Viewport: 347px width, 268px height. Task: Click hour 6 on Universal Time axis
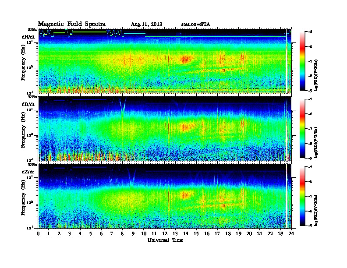[x=101, y=233]
